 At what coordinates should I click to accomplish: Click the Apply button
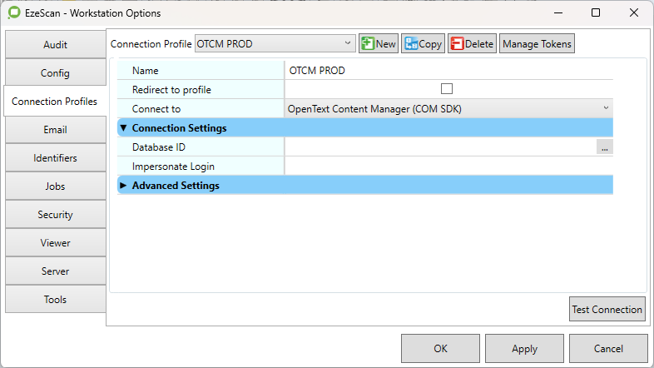click(524, 349)
